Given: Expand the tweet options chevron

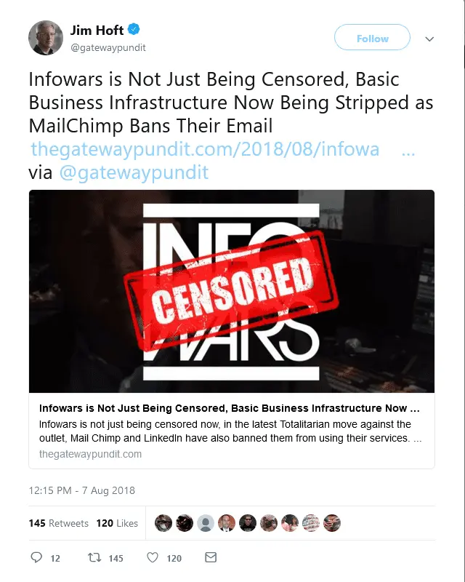Looking at the screenshot, I should 429,39.
